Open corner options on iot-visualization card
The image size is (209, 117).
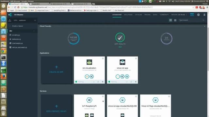[103, 58]
